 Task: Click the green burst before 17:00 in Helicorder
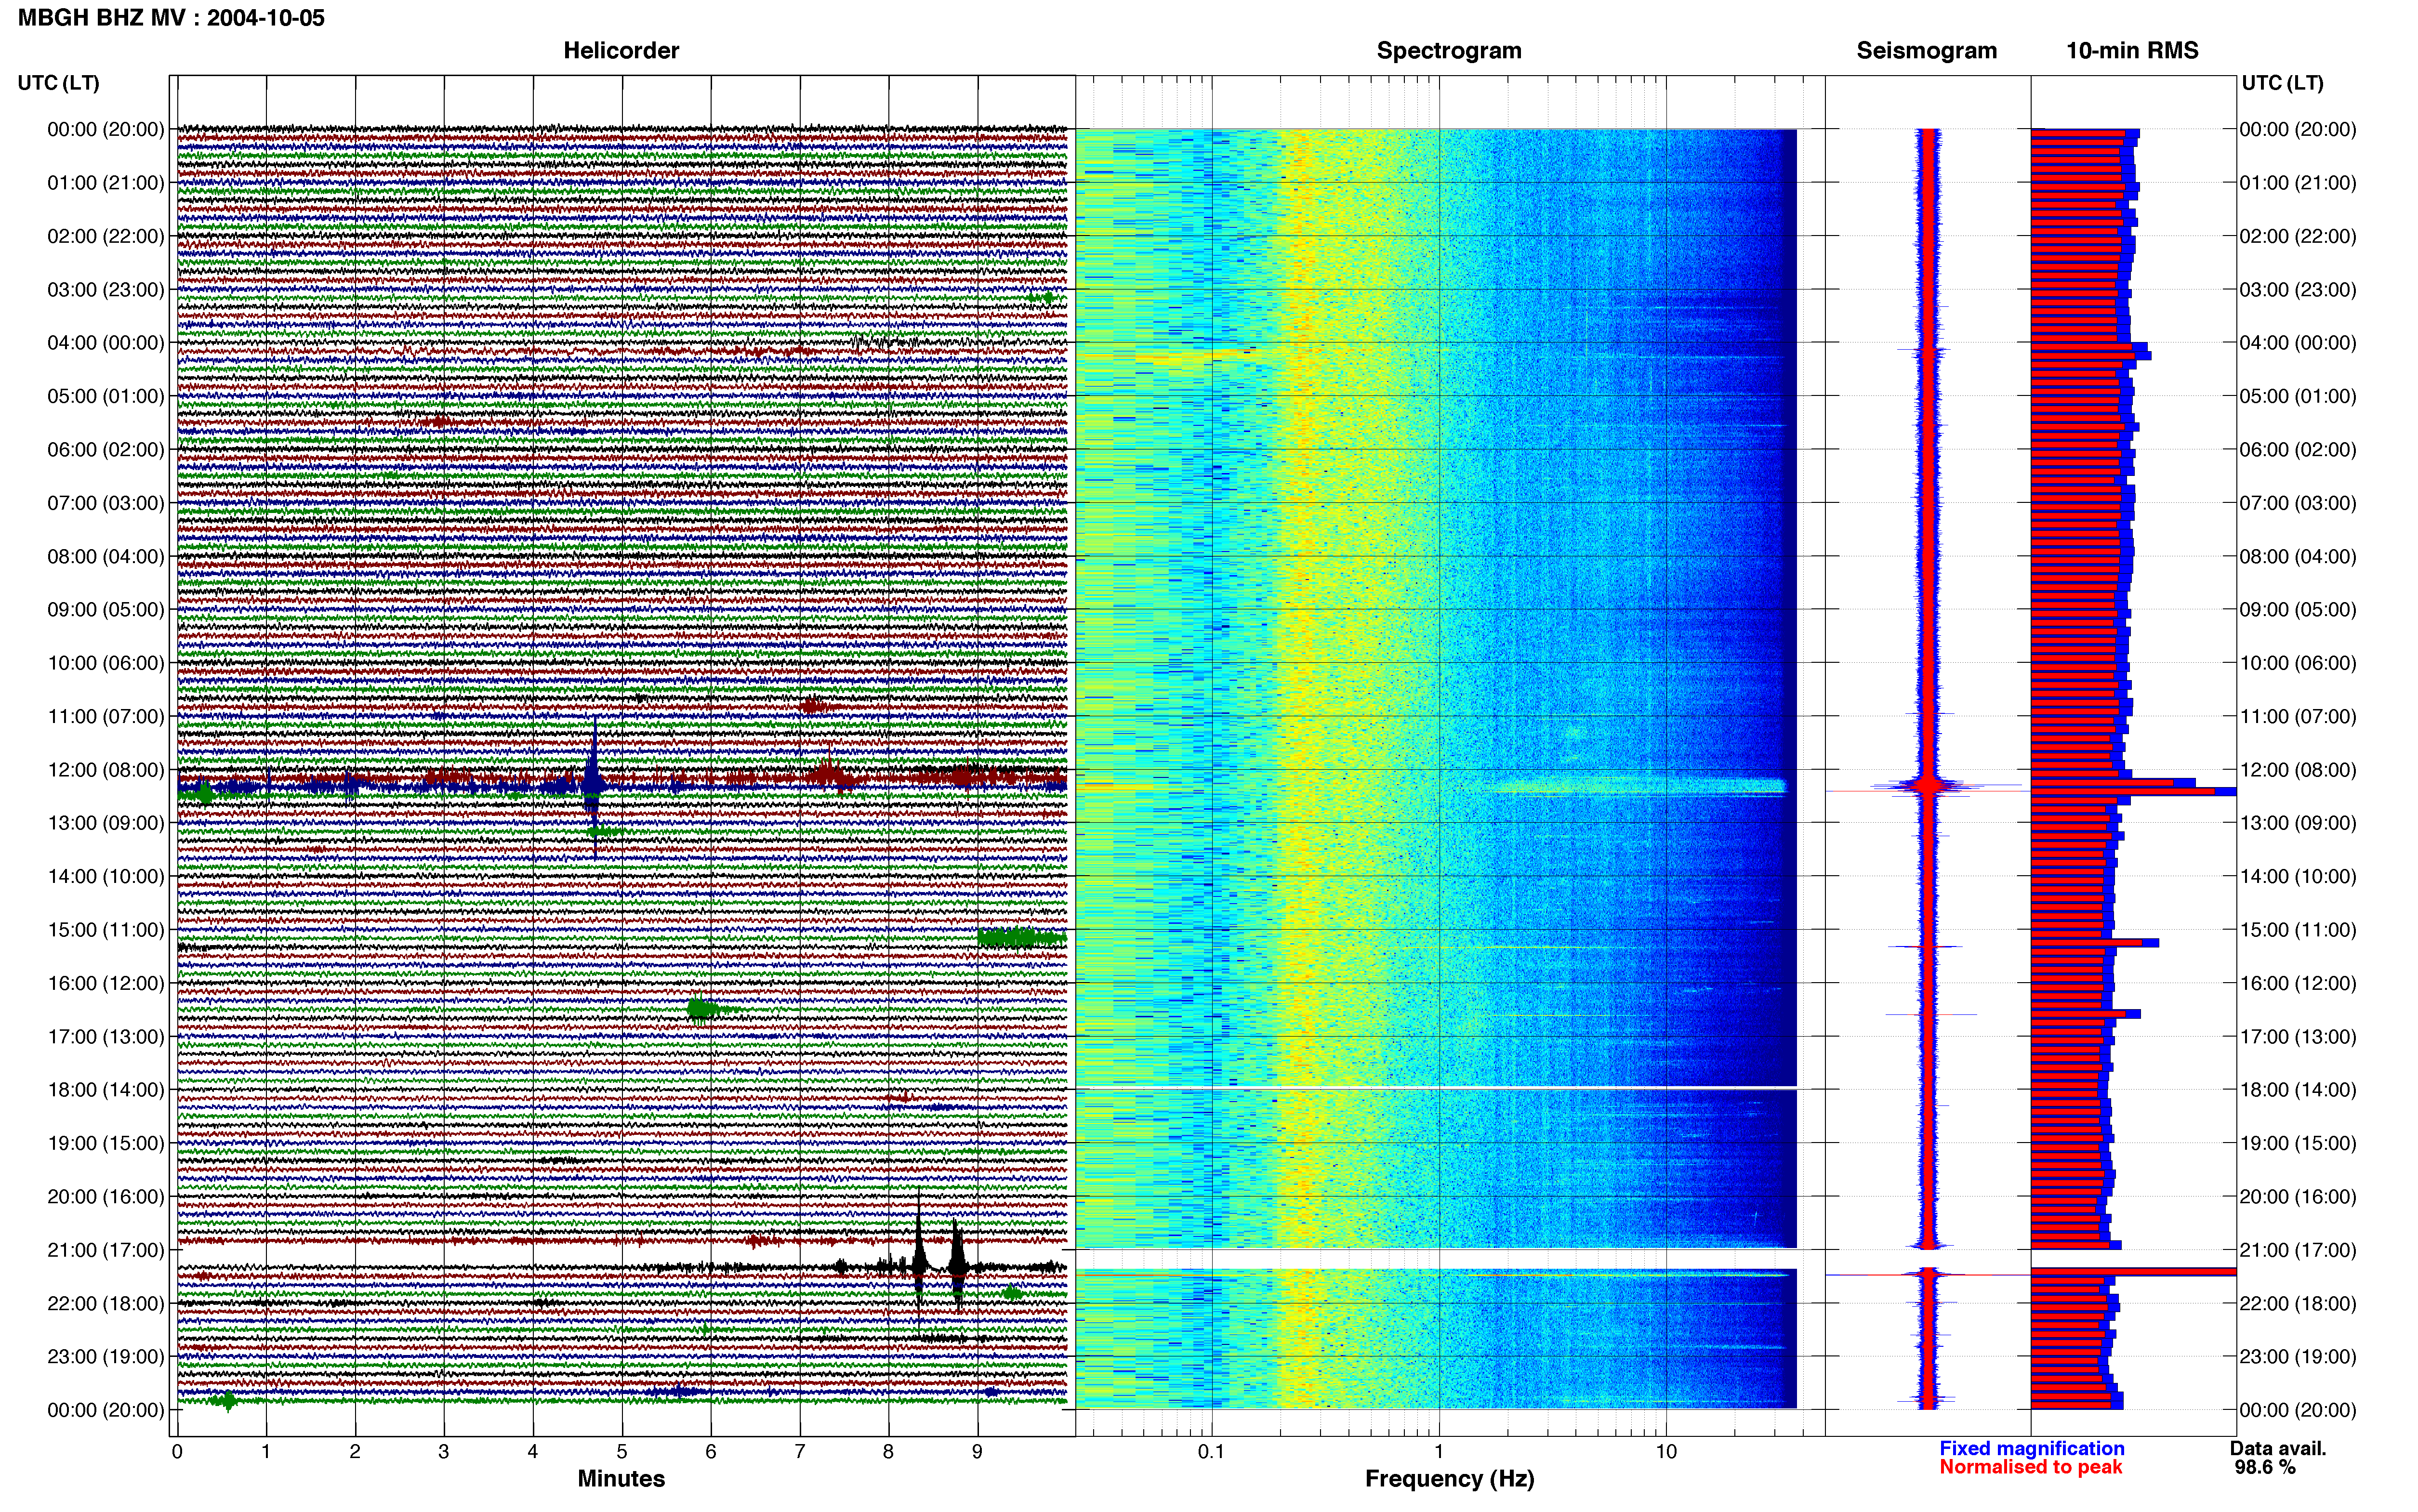[703, 1009]
